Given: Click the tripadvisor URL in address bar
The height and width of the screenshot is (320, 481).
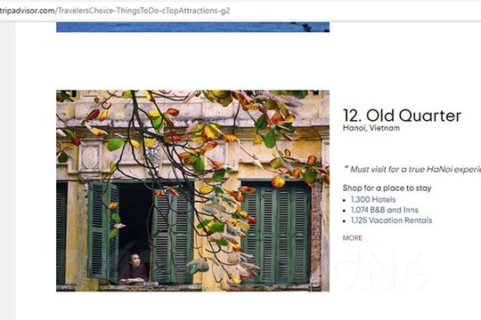Looking at the screenshot, I should coord(115,11).
